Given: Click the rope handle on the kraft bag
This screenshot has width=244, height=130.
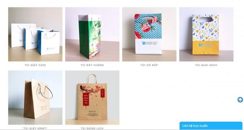Looking at the screenshot, I should (45, 92).
